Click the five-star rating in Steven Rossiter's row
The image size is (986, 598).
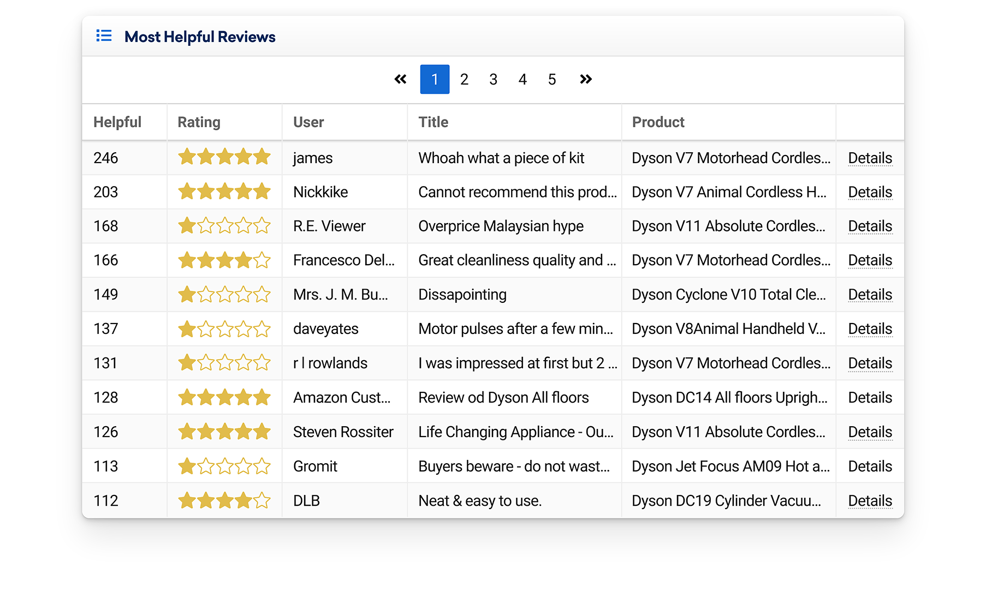[x=224, y=432]
